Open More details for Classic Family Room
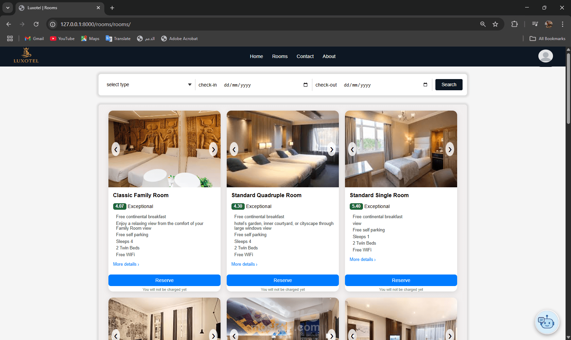This screenshot has width=571, height=340. point(126,264)
